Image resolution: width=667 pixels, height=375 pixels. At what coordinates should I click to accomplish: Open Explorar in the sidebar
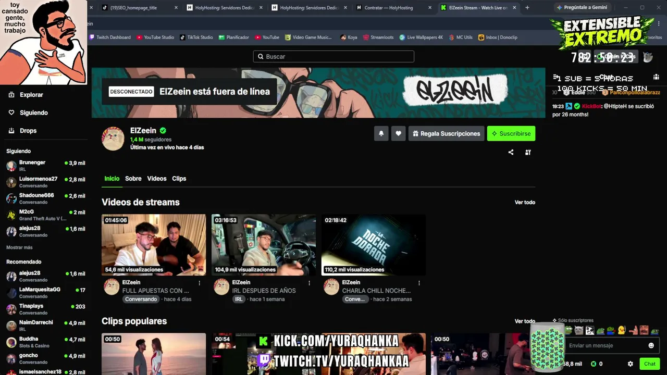click(x=26, y=95)
